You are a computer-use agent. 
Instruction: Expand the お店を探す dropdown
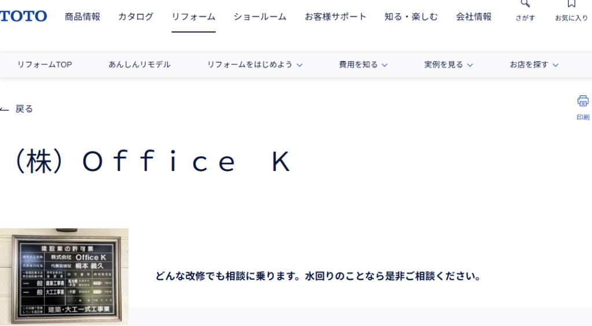pyautogui.click(x=534, y=65)
